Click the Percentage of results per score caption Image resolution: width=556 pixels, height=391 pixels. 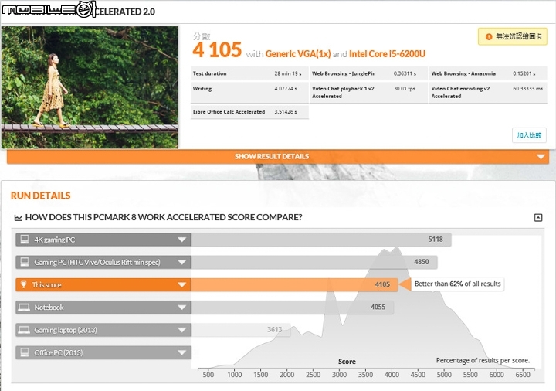pos(483,361)
